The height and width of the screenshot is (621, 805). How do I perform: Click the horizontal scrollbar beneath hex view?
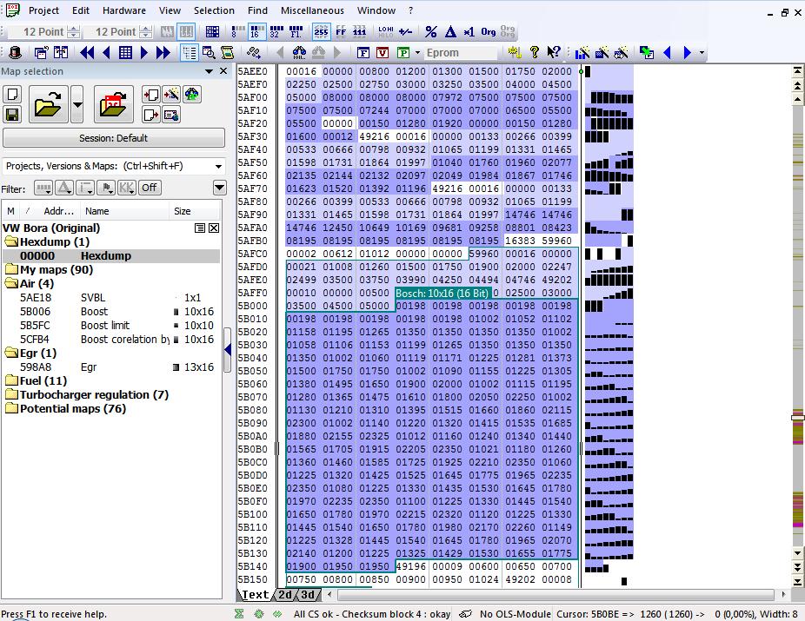(556, 594)
